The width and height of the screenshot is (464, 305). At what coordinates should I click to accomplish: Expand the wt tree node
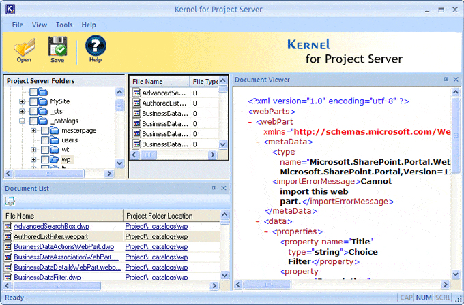pos(33,150)
